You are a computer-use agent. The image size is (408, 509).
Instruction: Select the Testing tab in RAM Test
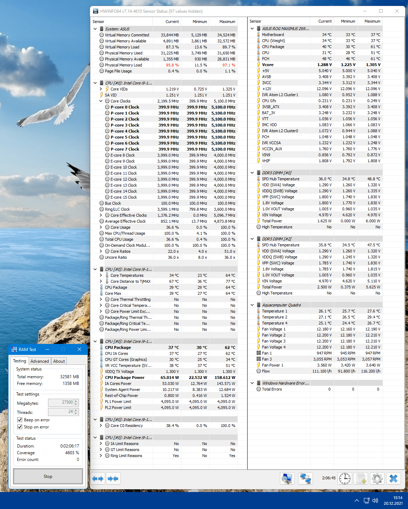coord(20,361)
